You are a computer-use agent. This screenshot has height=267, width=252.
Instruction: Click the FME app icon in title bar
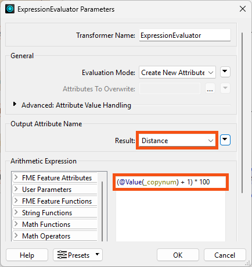tap(10, 9)
